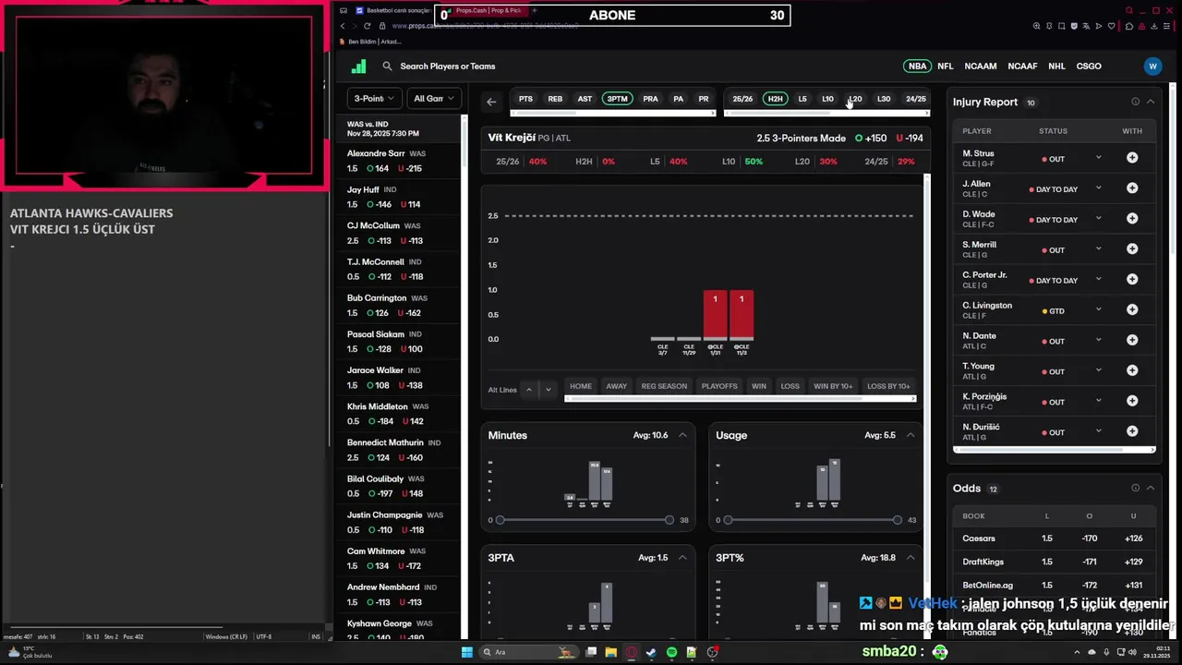Image resolution: width=1182 pixels, height=665 pixels.
Task: Select the HOME split filter
Action: tap(581, 386)
